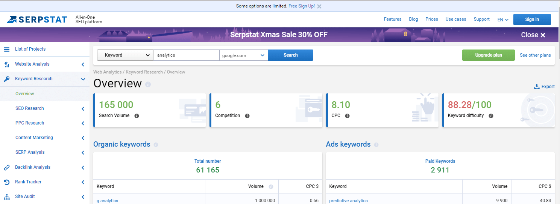Expand SEO Research submenu chevron
The width and height of the screenshot is (560, 204).
83,109
